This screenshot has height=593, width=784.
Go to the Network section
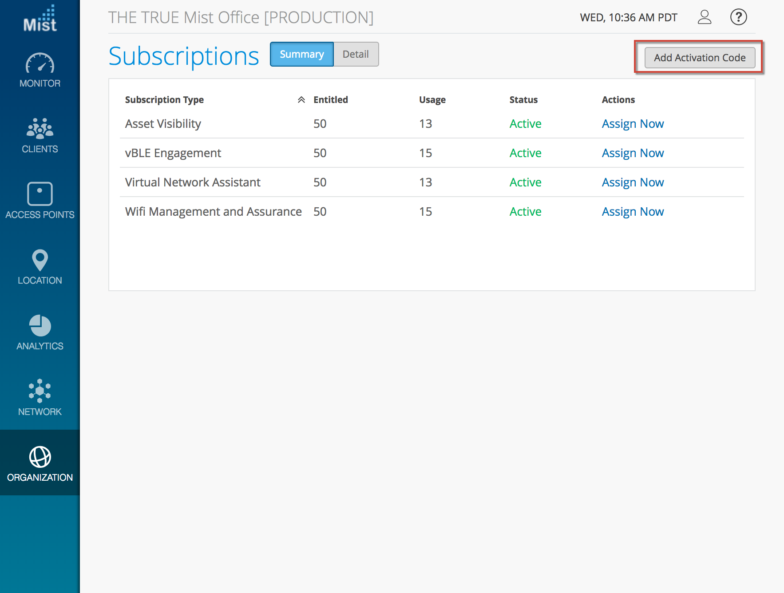[x=40, y=398]
